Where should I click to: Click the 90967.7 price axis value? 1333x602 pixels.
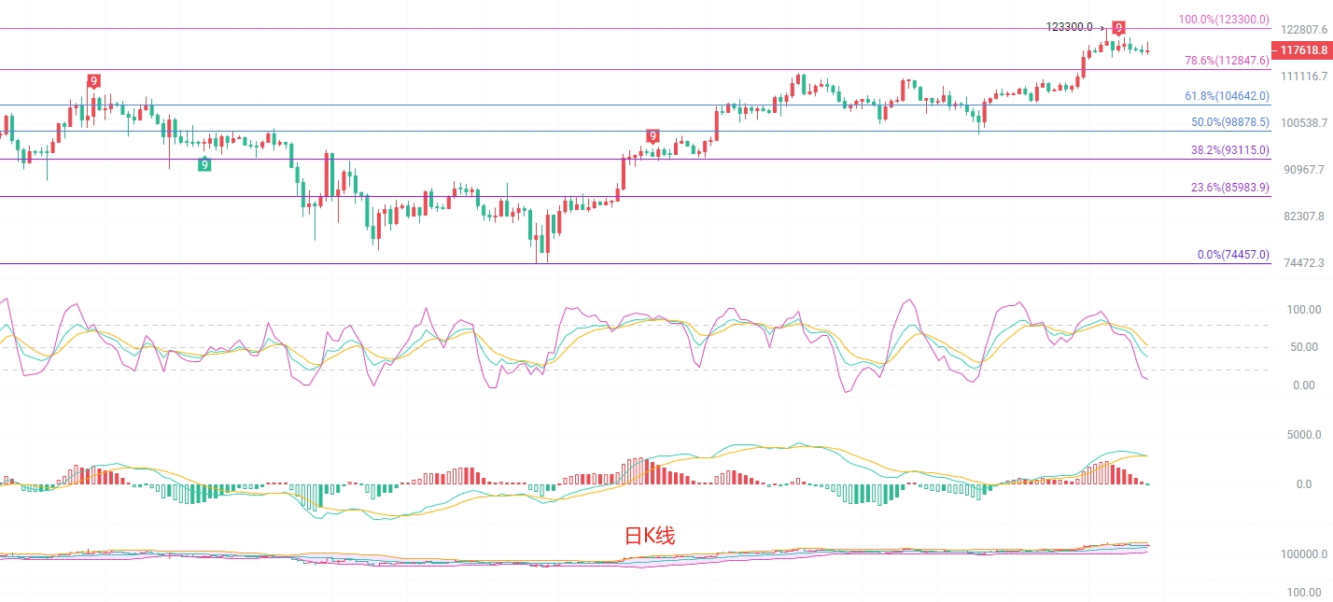1303,170
